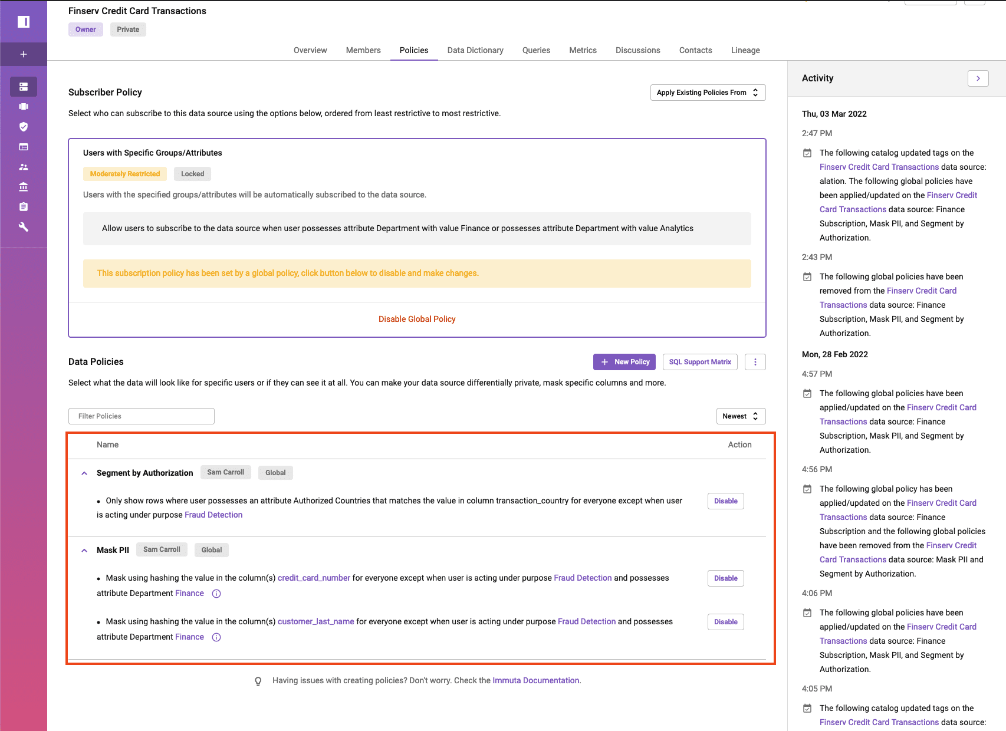Click the 2:43 PM activity calendar icon
Screen dimensions: 1006x731
tap(807, 277)
